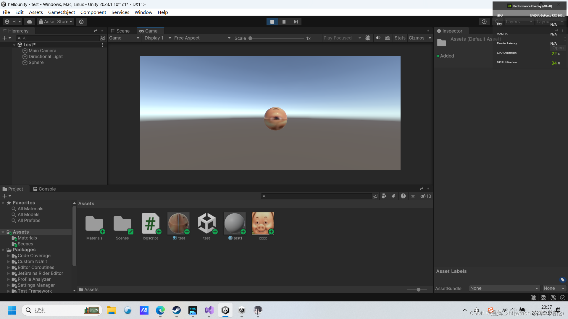Expand the Packages section in Project
This screenshot has width=568, height=319.
[3, 250]
